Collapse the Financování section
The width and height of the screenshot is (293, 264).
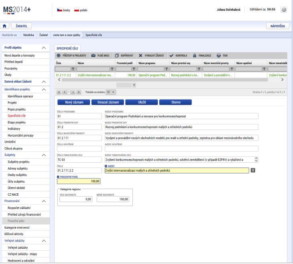[x=44, y=201]
